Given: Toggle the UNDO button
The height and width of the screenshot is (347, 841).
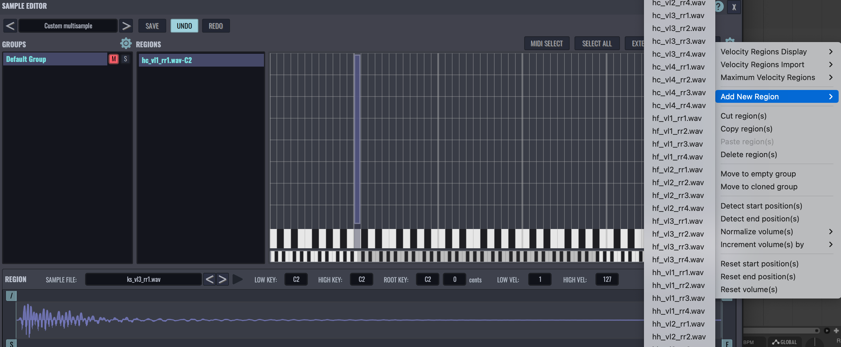Looking at the screenshot, I should click(x=184, y=26).
